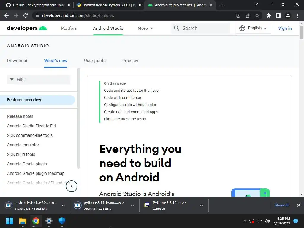Click the Sign in link
The width and height of the screenshot is (304, 228).
pos(285,28)
